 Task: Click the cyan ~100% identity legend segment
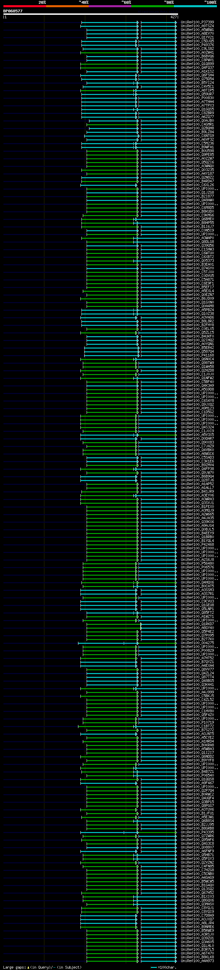coord(195,6)
